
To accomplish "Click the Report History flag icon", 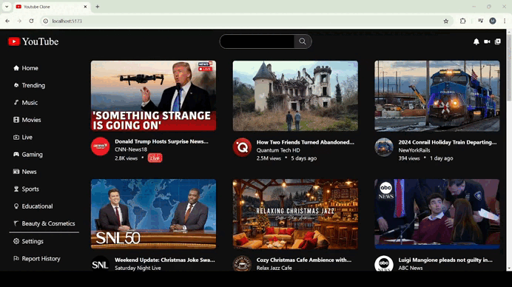I will 16,258.
